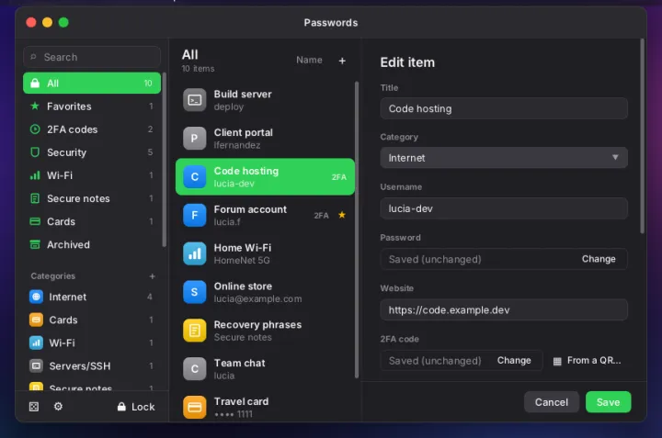Open the Build server terminal icon
This screenshot has height=438, width=662.
[x=194, y=100]
